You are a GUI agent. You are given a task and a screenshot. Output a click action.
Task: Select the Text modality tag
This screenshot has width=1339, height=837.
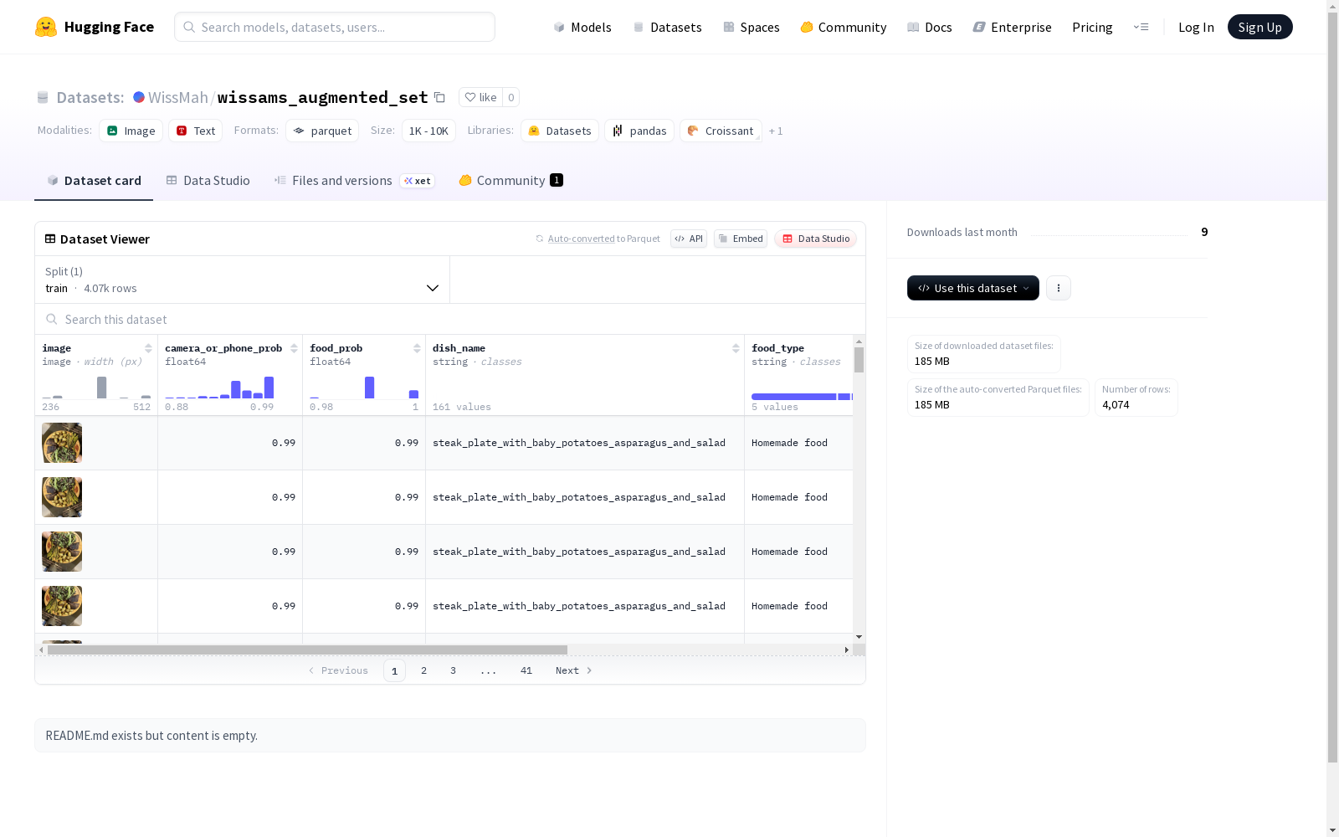(196, 131)
